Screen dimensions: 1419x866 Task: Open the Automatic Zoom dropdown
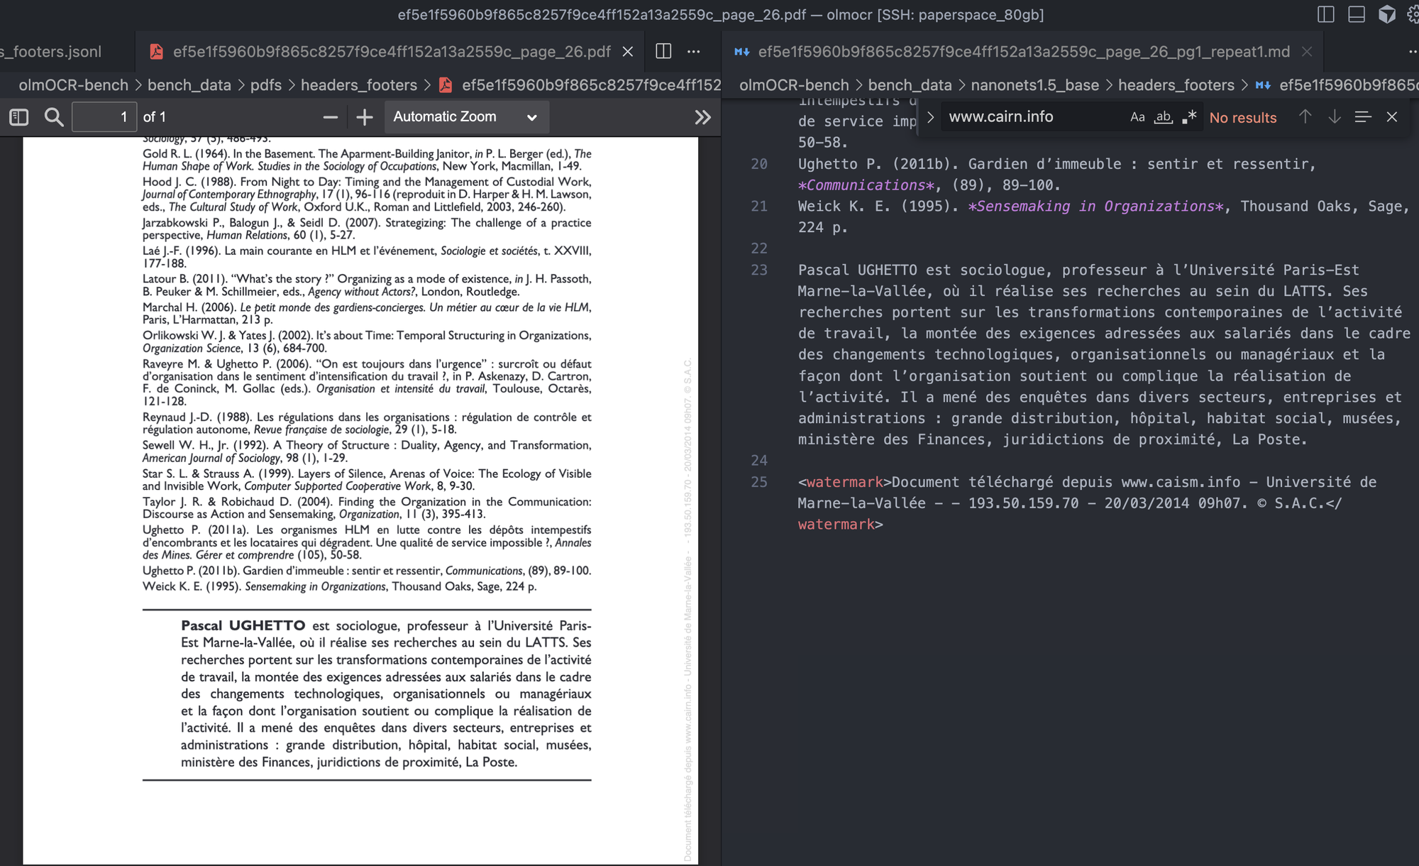[465, 117]
